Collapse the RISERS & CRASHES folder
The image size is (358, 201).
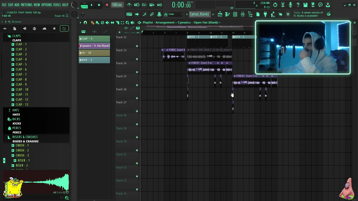coord(25,137)
